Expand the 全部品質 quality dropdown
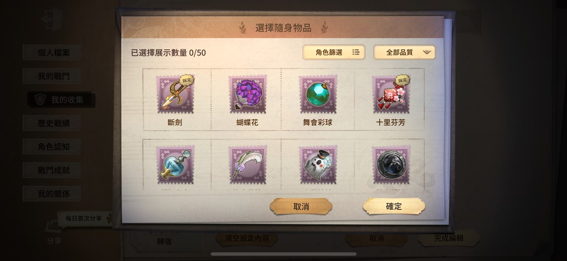This screenshot has height=261, width=567. [404, 52]
